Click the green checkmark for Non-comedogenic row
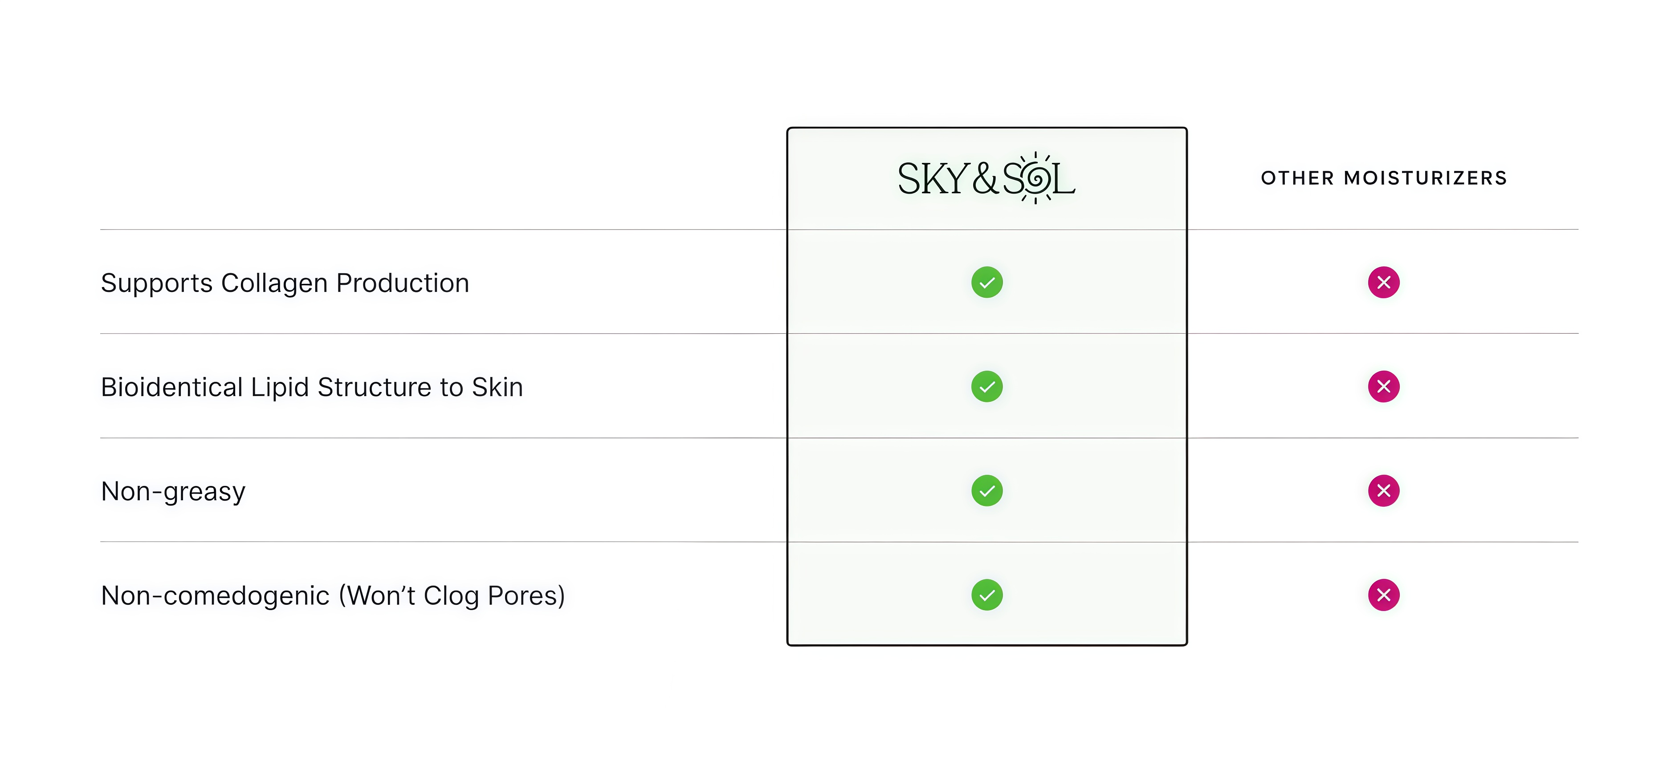Image resolution: width=1679 pixels, height=773 pixels. pos(986,595)
